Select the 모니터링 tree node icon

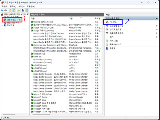(5, 25)
